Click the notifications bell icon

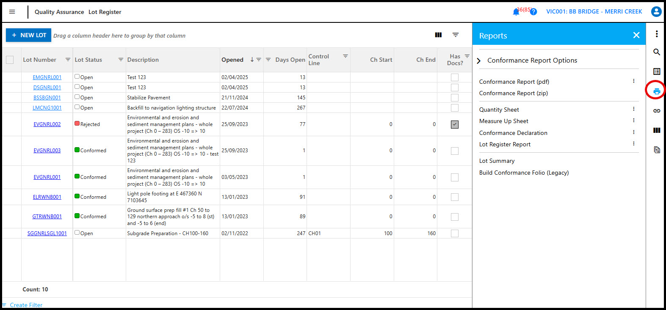coord(516,12)
